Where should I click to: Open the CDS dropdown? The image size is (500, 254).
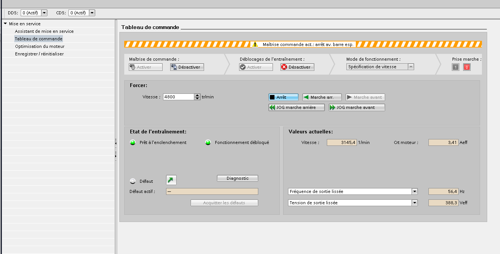pos(92,13)
